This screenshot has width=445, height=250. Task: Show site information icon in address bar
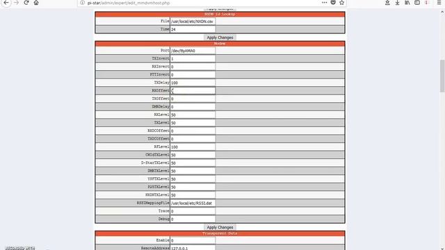(82, 3)
